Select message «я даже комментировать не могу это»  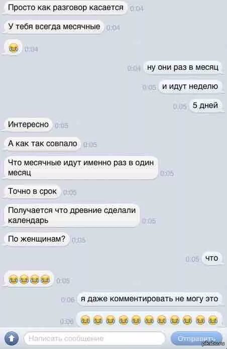click(149, 299)
